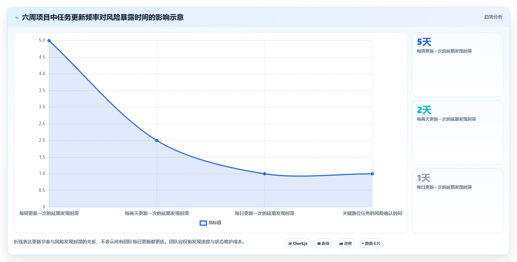Click the card caption under 1天
Screen dimensions: 517x262
click(444, 187)
